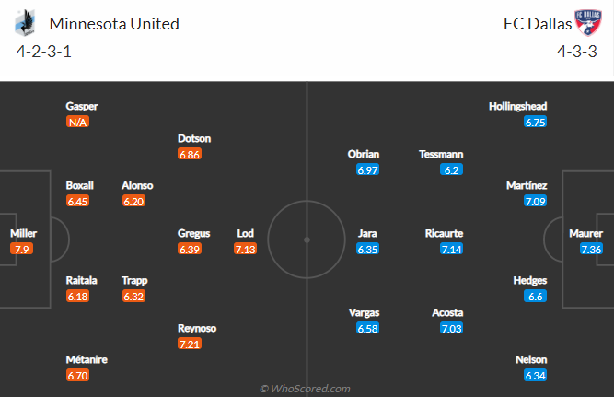
Task: Select Martínez's 7.09 rating badge
Action: (535, 202)
